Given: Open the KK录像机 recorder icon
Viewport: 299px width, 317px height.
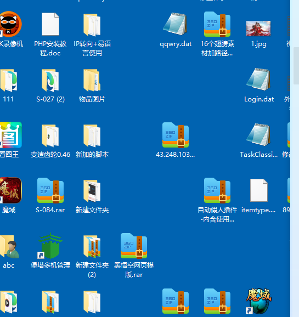Looking at the screenshot, I should [x=10, y=24].
